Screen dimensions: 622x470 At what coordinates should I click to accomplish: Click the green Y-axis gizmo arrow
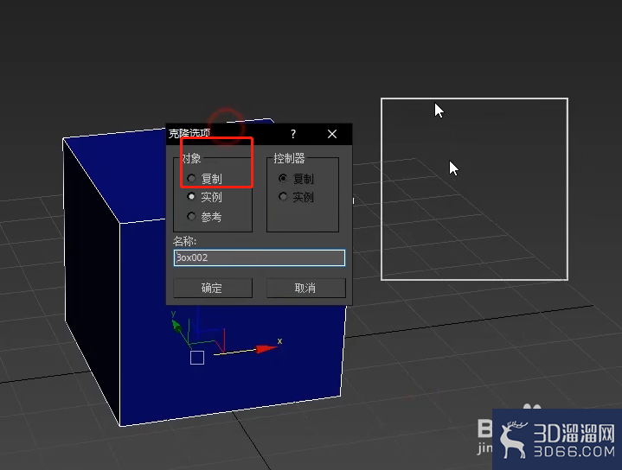[176, 327]
